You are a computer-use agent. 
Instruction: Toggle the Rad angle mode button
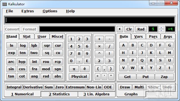141,29
